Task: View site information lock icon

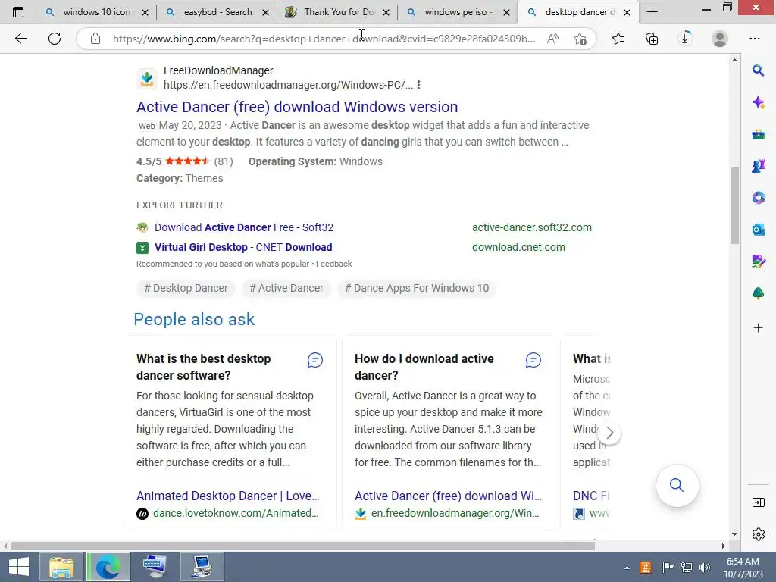Action: (x=95, y=39)
